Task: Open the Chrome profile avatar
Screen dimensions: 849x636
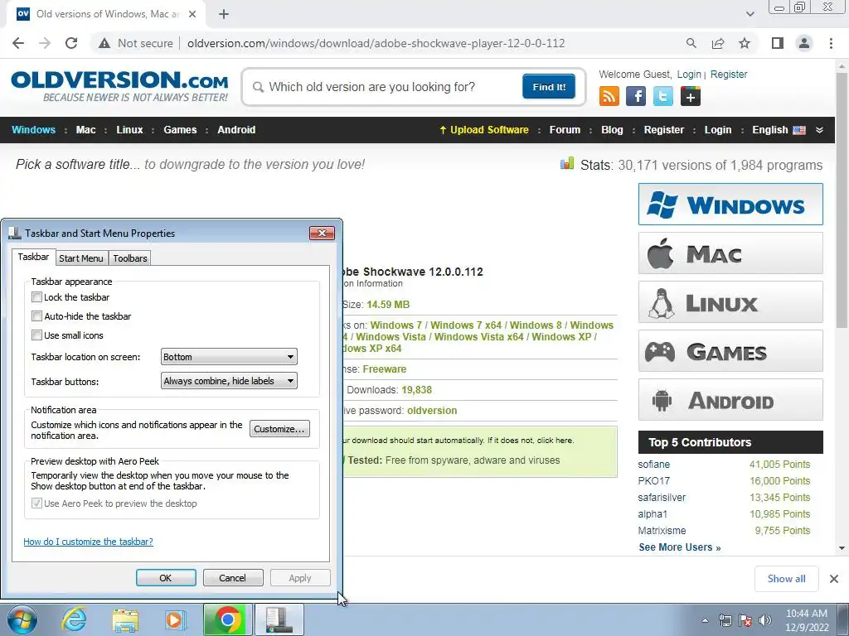Action: (x=804, y=43)
